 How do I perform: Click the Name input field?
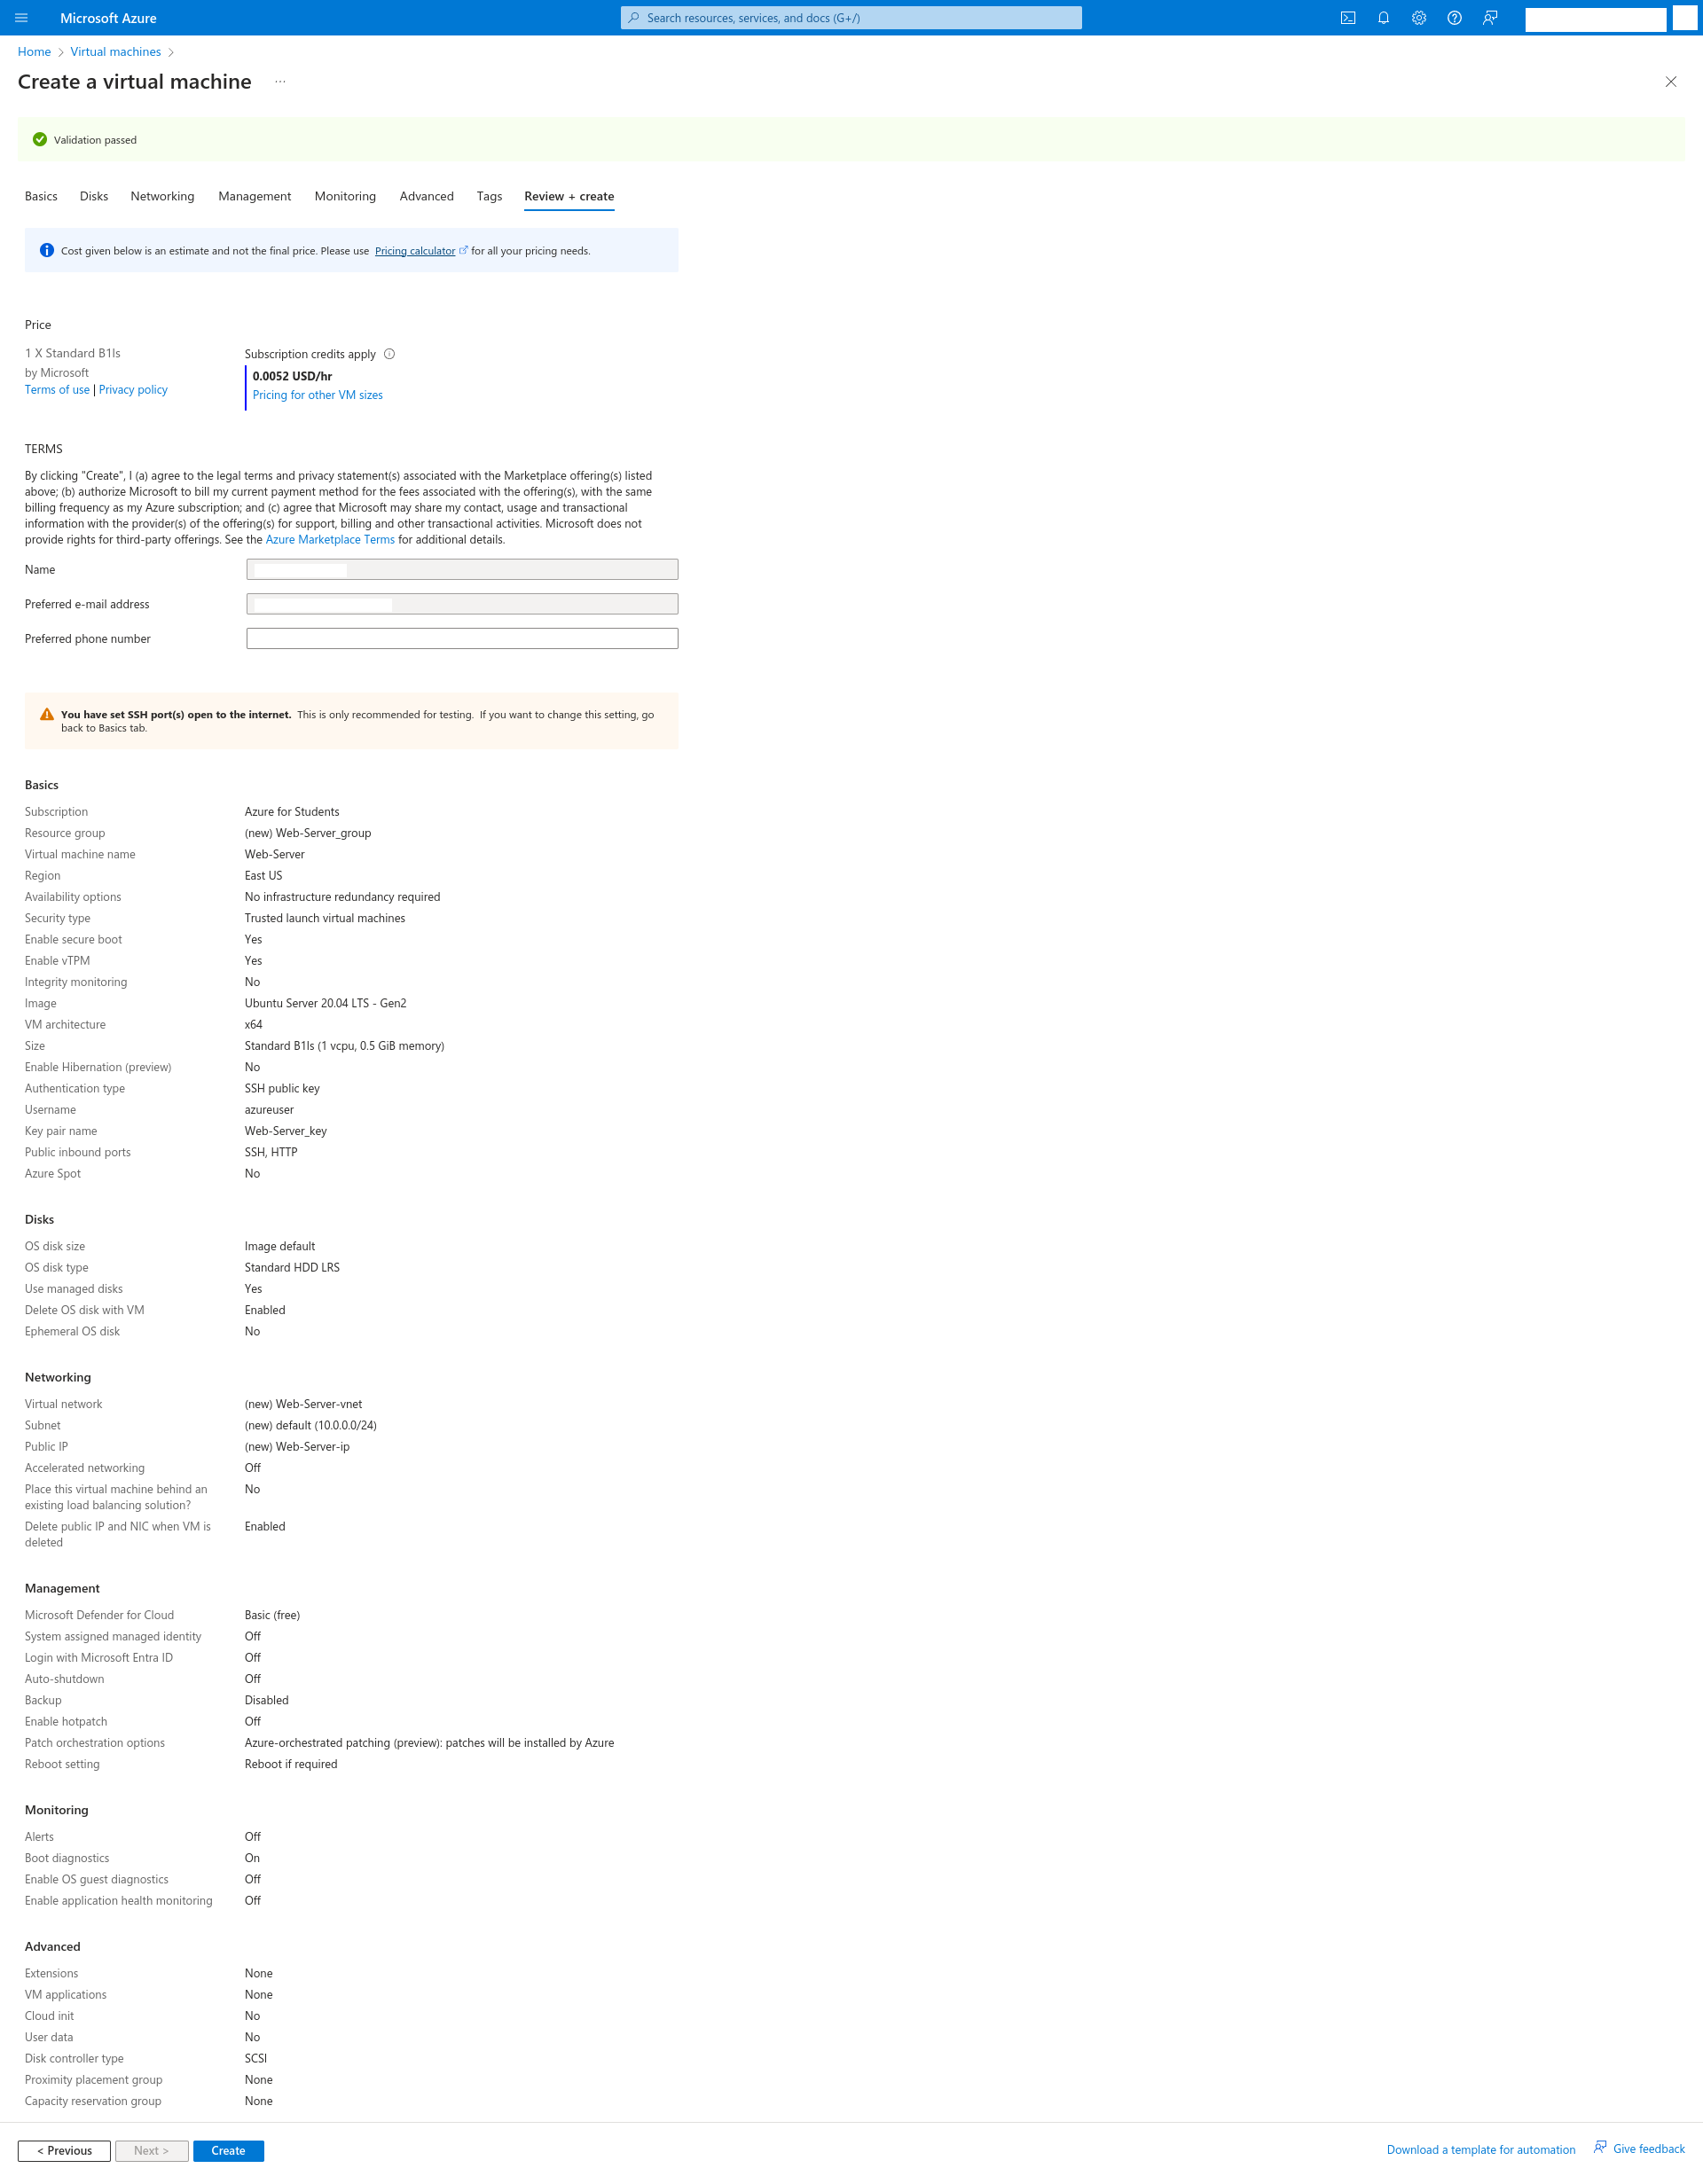point(459,569)
